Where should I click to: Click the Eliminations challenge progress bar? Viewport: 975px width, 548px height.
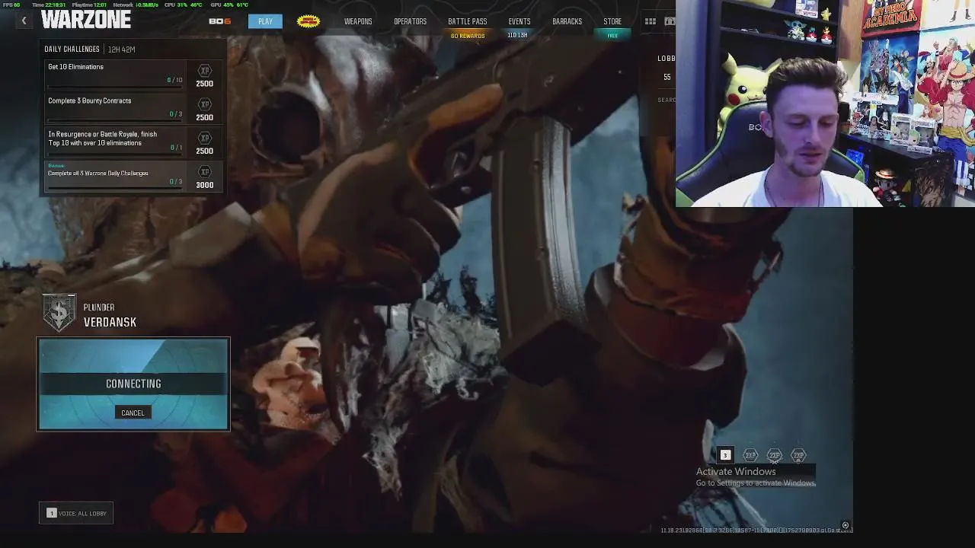pyautogui.click(x=115, y=86)
